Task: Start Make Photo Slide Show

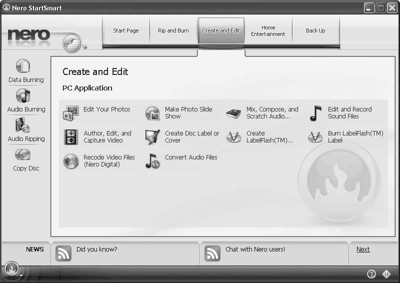Action: (152, 113)
